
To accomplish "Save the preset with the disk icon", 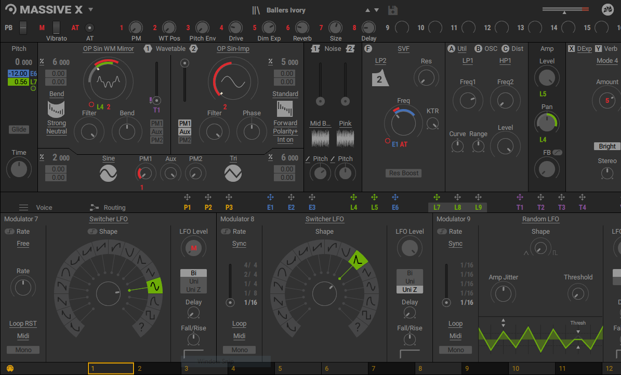I will tap(392, 10).
